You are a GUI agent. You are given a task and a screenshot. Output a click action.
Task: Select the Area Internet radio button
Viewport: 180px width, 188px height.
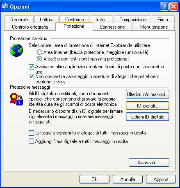pyautogui.click(x=39, y=52)
